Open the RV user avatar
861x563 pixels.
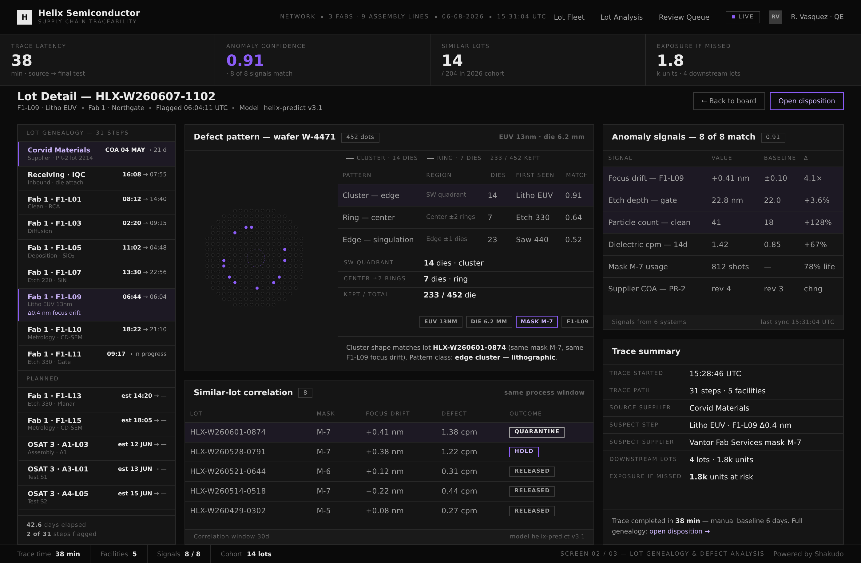[x=775, y=17]
